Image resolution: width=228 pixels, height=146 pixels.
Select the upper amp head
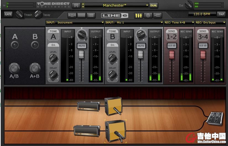(88, 106)
